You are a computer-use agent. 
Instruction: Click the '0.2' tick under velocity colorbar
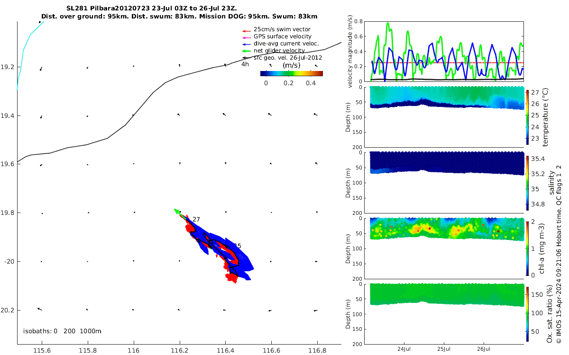coord(289,83)
